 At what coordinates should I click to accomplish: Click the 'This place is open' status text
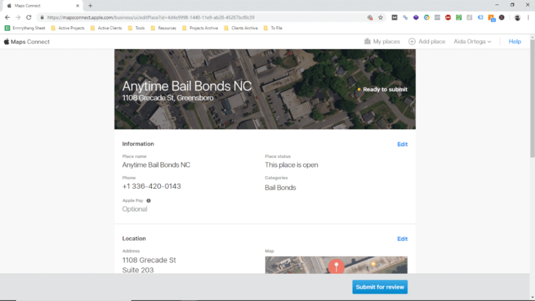pos(292,165)
